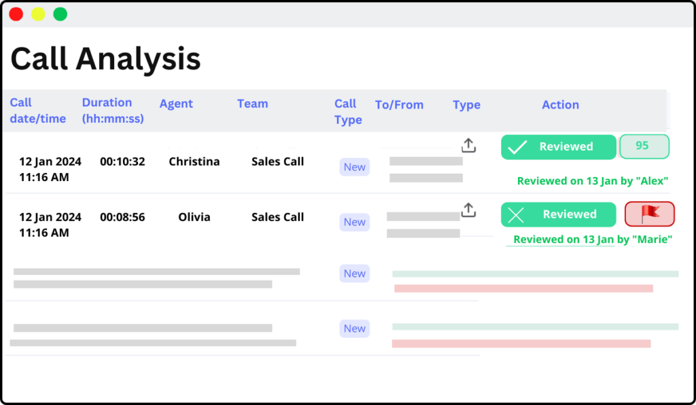The width and height of the screenshot is (696, 405).
Task: Select the Sales Call entry for Olivia
Action: pos(277,216)
